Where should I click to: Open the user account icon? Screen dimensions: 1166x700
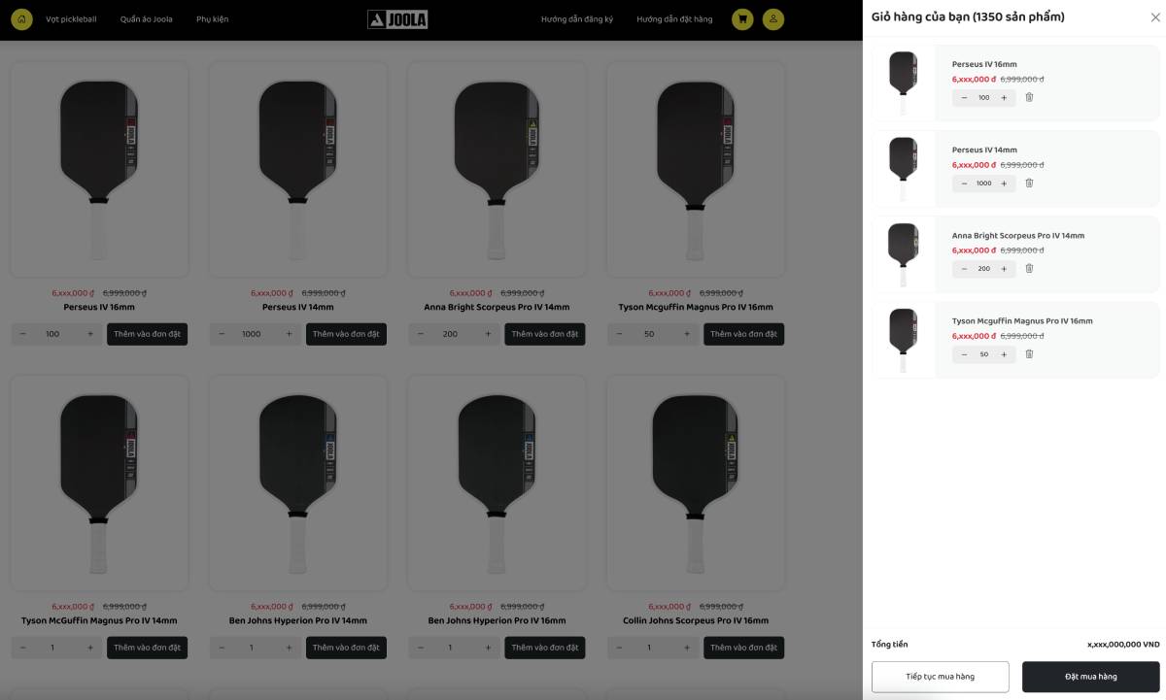[772, 19]
